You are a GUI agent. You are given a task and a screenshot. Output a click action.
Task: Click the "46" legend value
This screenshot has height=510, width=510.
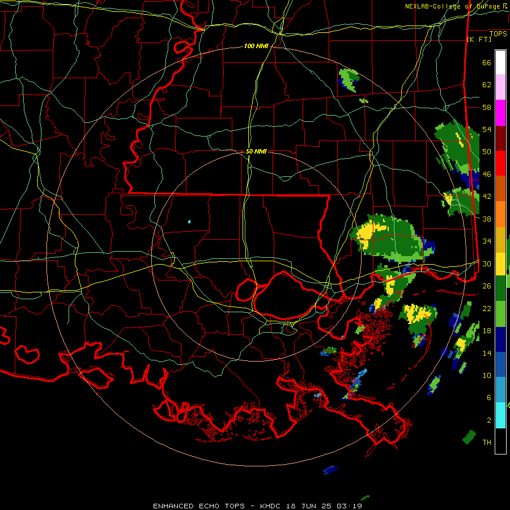(x=487, y=175)
